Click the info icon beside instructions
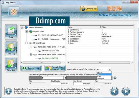Image resolution: width=139 pixels, height=98 pixels. tap(9, 91)
